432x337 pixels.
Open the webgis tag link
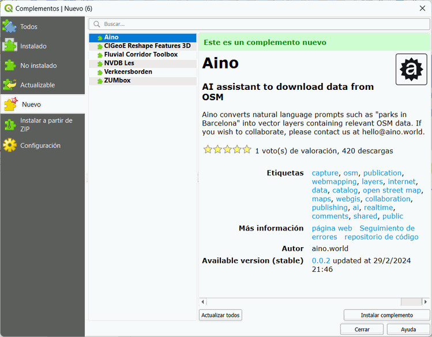point(348,199)
